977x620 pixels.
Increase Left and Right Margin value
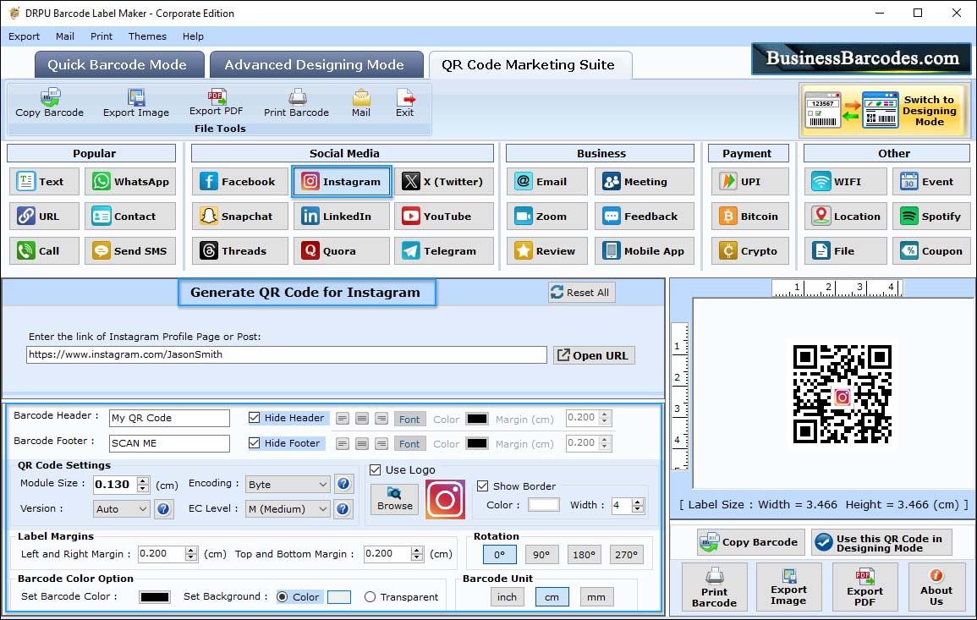(191, 550)
